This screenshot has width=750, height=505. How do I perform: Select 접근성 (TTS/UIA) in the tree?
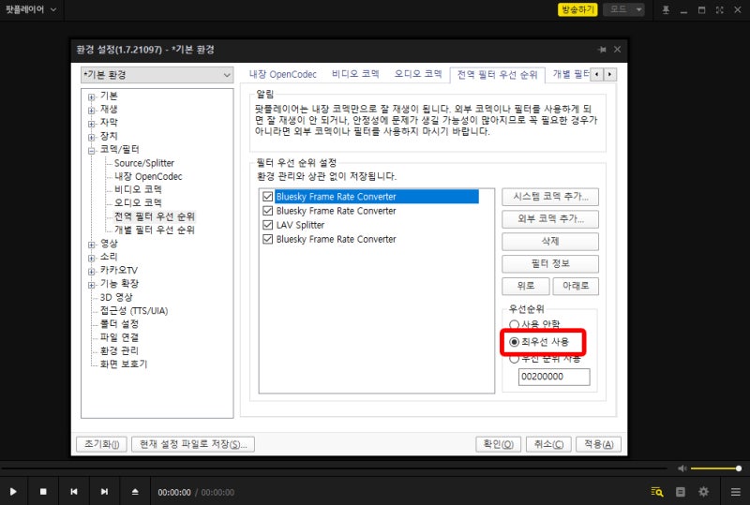point(134,311)
